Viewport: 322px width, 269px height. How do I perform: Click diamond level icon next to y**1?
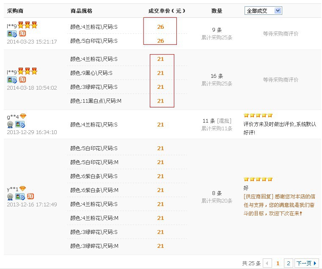click(x=23, y=188)
